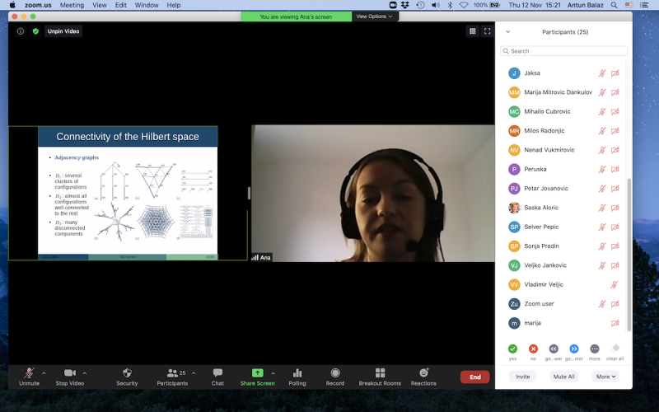Click the volume icon in menu bar
Screen dimensions: 659x412
click(436, 5)
